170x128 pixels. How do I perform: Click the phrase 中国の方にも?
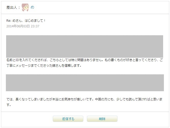coord(104,99)
